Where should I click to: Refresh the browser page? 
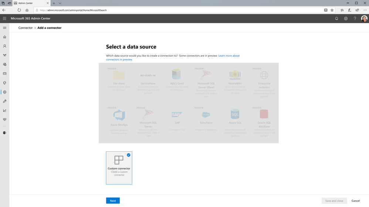point(19,10)
